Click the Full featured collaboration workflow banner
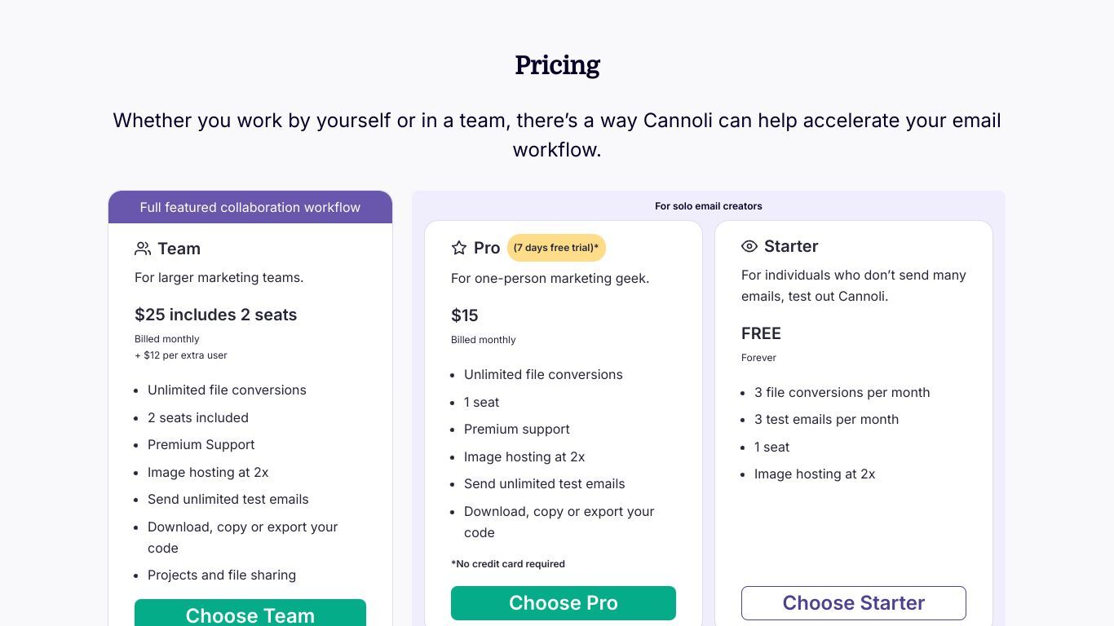 coord(250,207)
